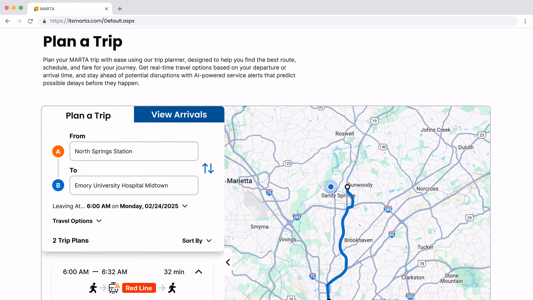The image size is (533, 300).
Task: Click the Red Line badge
Action: tap(139, 288)
